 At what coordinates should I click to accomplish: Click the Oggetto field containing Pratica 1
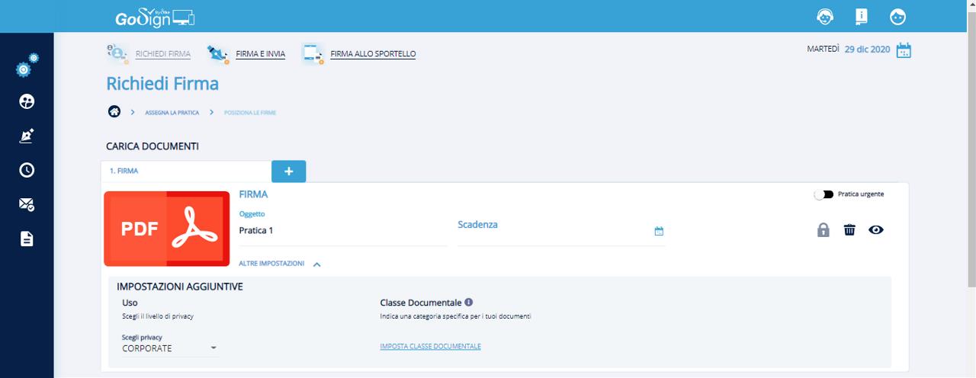click(x=342, y=231)
